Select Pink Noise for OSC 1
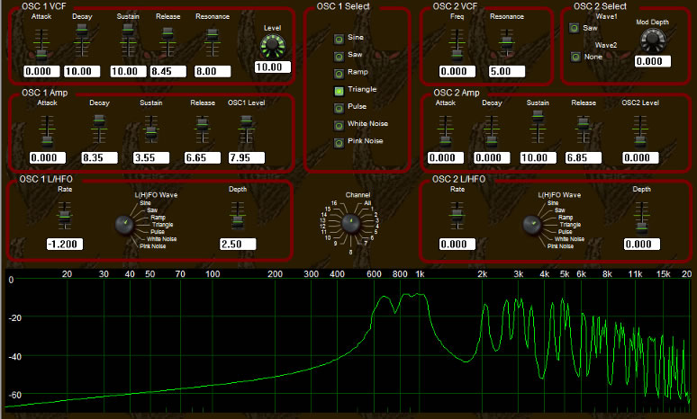 click(x=339, y=143)
